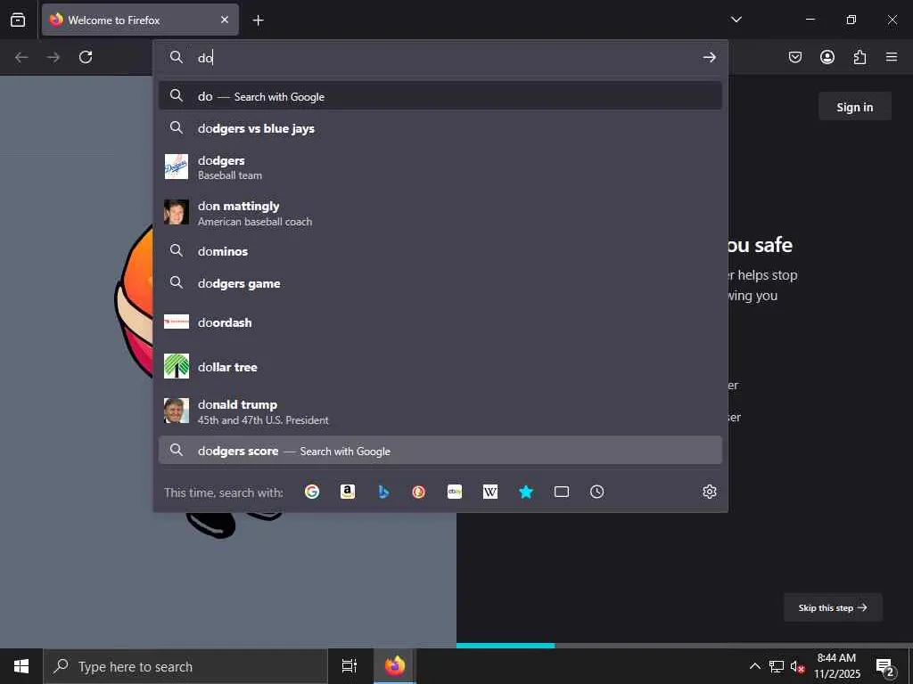
Task: Click the muted volume tray icon
Action: [797, 666]
